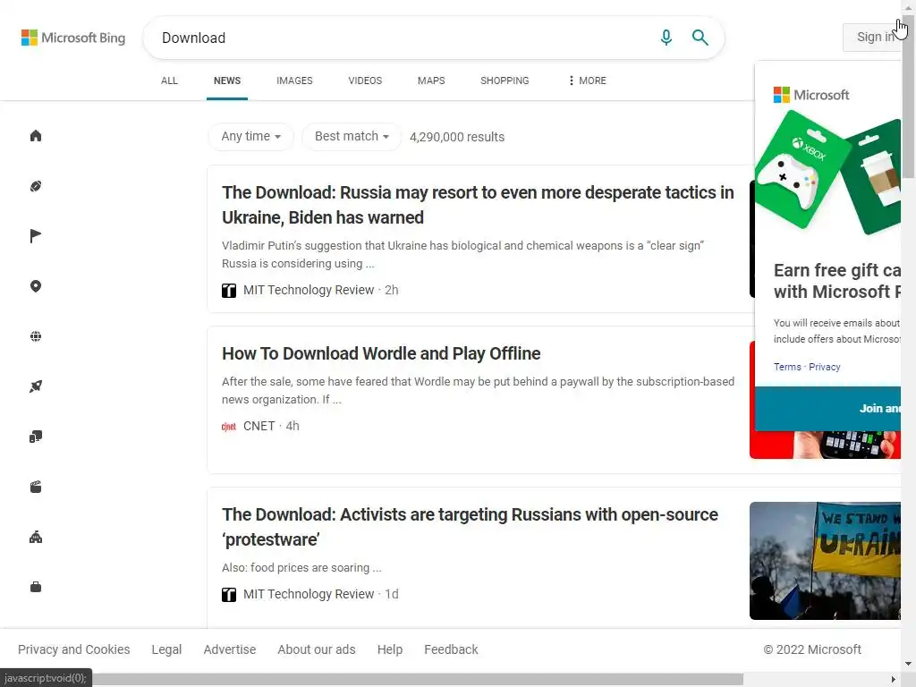
Task: Click the vertical scrollbar down arrow
Action: click(x=909, y=664)
